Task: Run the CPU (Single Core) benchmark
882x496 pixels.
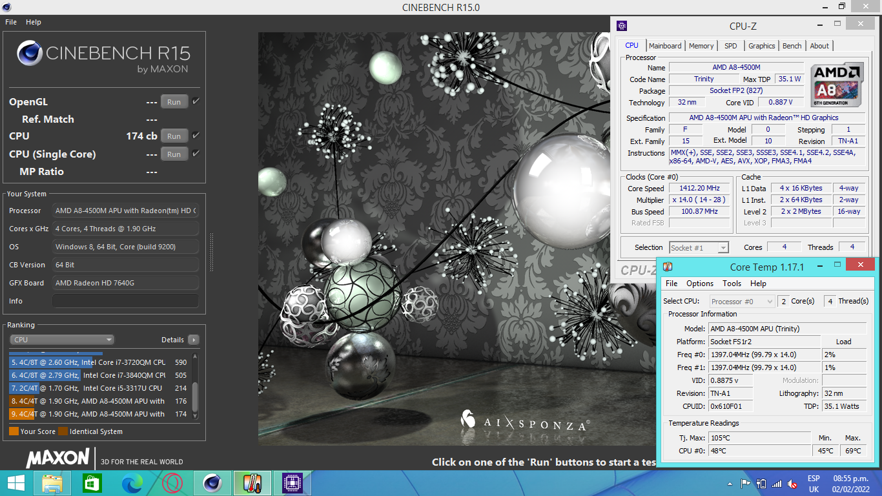Action: click(174, 154)
